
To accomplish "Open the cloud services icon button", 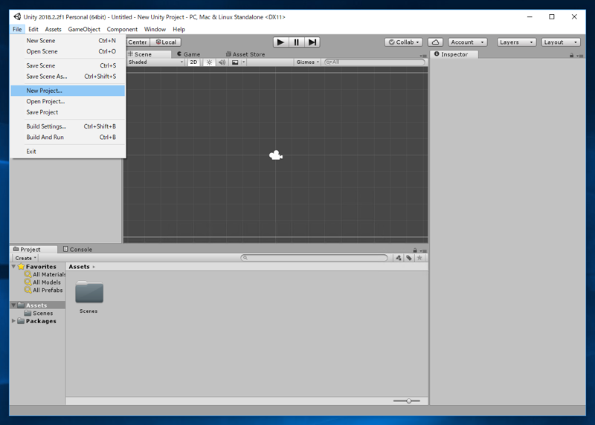I will (435, 42).
